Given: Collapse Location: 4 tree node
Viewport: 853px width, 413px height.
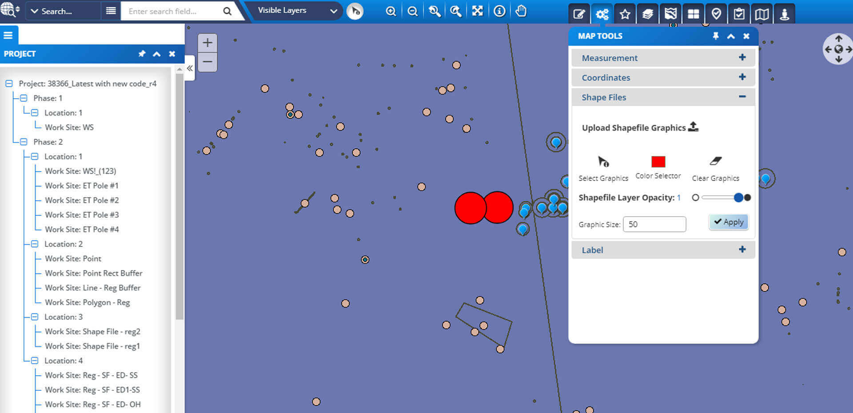Looking at the screenshot, I should coord(35,361).
